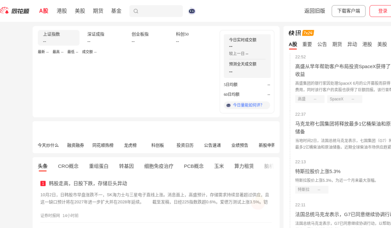Open the 今天炒什么 shortcut
Screen dimensions: 391x228
48,145
